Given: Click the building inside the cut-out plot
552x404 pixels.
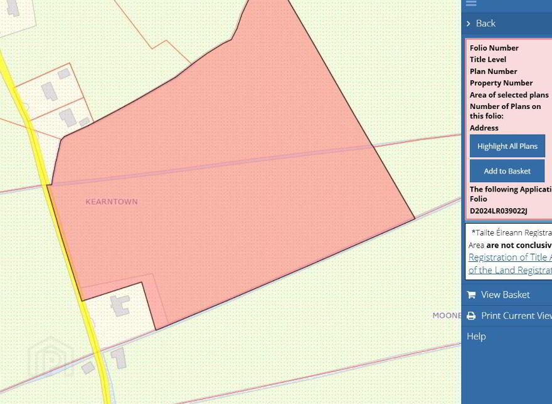Looking at the screenshot, I should (120, 305).
